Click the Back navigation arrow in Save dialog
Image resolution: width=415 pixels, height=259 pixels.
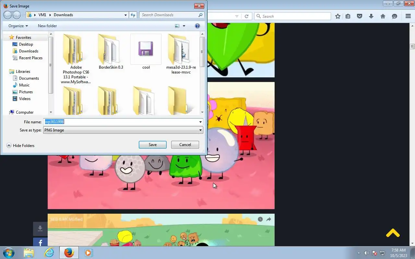pyautogui.click(x=7, y=15)
